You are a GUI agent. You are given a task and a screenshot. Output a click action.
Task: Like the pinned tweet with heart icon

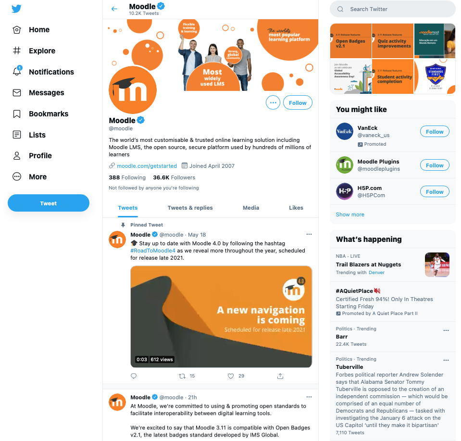[x=231, y=376]
